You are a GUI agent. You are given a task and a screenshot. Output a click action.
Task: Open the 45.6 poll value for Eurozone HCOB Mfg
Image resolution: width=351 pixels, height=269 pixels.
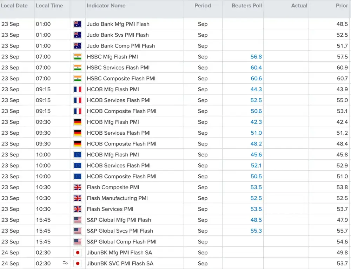pyautogui.click(x=256, y=155)
